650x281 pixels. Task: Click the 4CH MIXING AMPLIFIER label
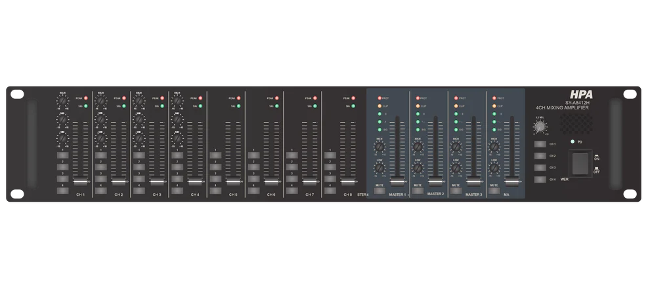[562, 108]
